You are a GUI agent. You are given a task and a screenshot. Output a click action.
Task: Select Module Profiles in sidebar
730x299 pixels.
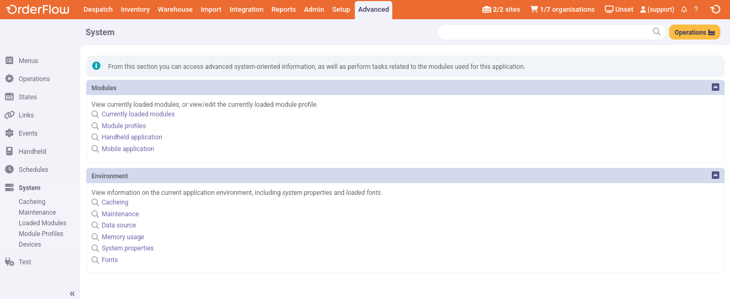[x=41, y=234]
